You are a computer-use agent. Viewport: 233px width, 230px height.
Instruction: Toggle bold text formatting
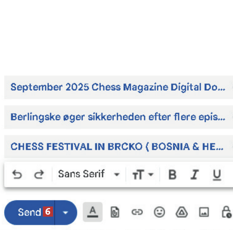point(172,175)
